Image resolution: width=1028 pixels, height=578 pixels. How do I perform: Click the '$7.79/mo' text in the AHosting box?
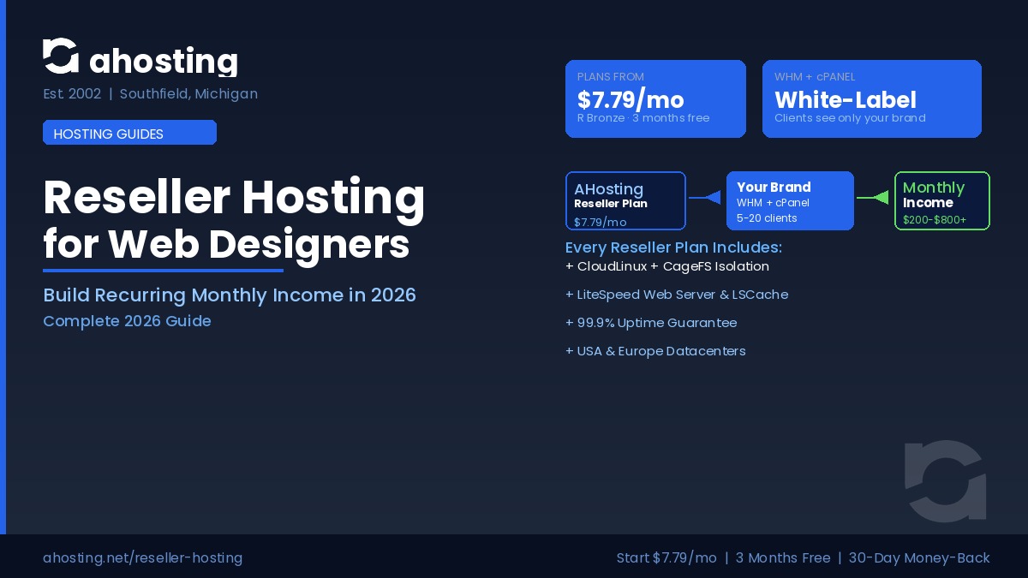[601, 223]
